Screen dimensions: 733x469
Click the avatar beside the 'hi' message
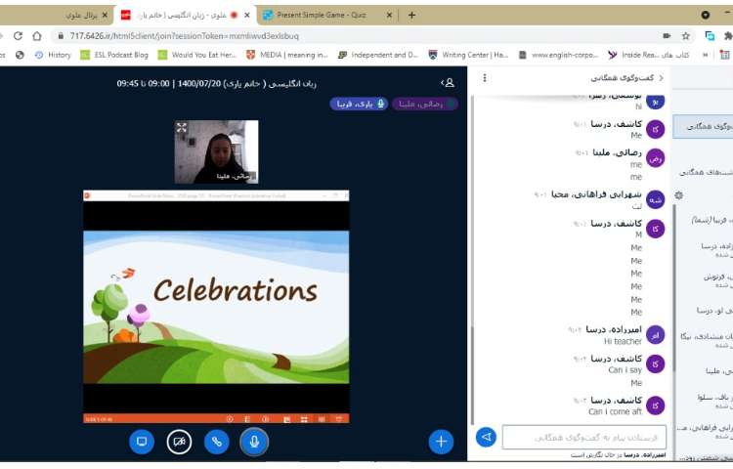point(656,101)
